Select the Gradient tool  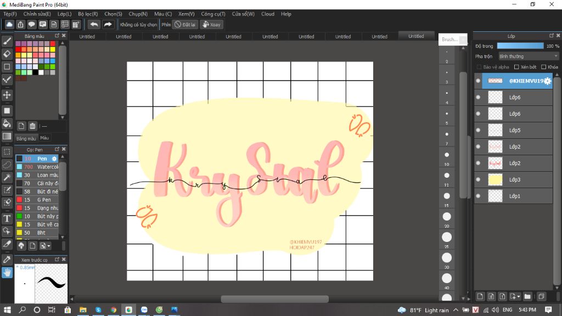click(x=7, y=136)
